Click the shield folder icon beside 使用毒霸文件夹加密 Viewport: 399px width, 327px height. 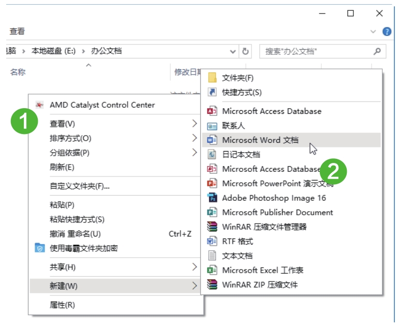point(39,248)
